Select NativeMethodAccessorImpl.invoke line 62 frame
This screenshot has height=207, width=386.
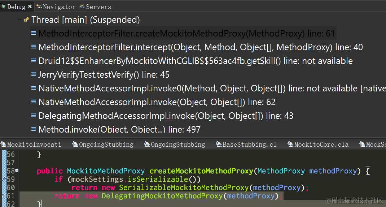[157, 102]
